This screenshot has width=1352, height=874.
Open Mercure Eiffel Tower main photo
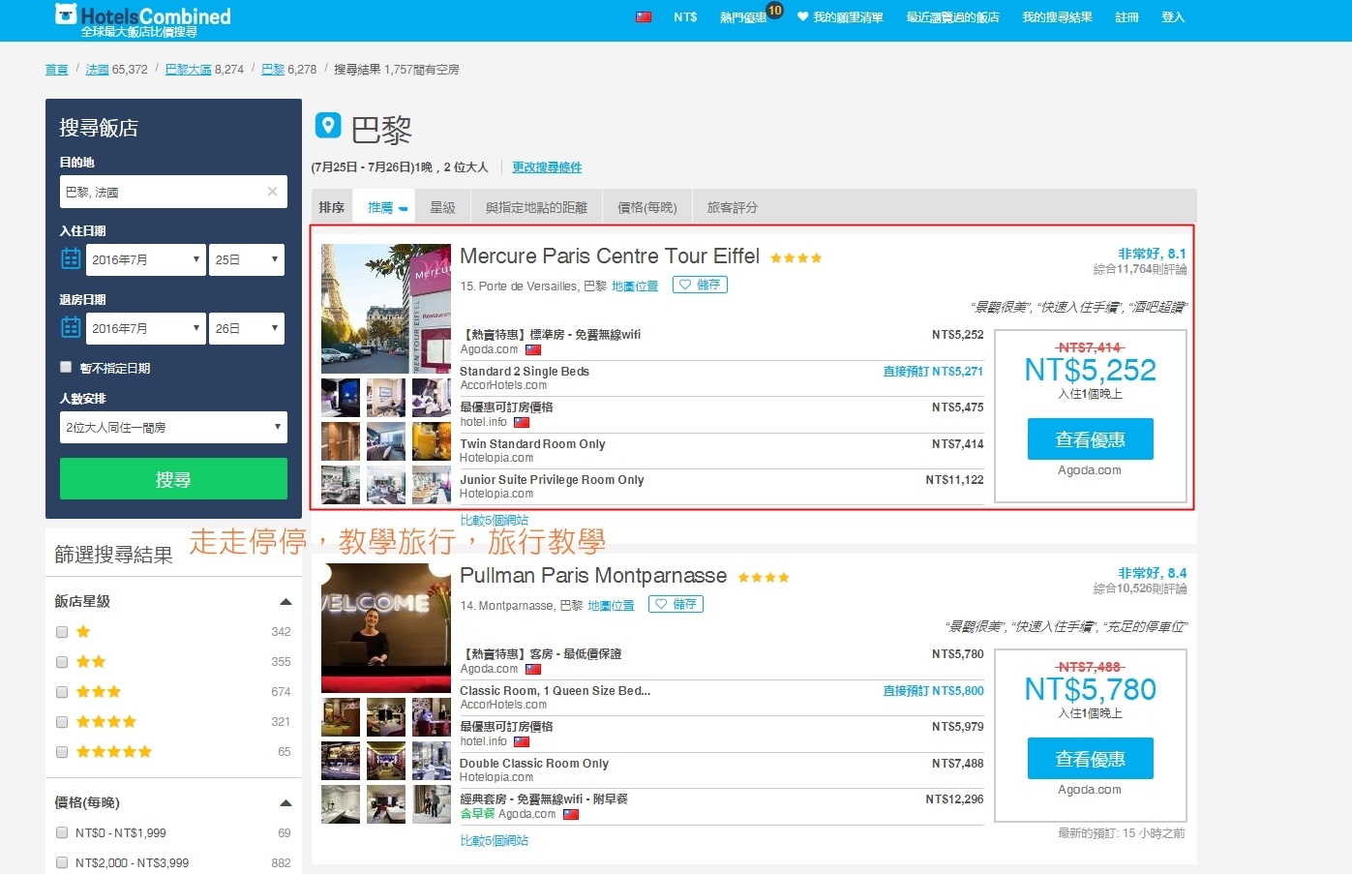(x=386, y=309)
